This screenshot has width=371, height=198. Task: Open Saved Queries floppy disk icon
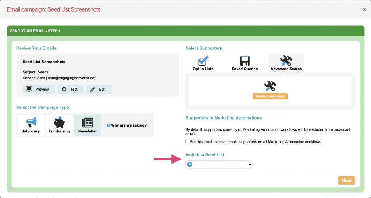[245, 61]
